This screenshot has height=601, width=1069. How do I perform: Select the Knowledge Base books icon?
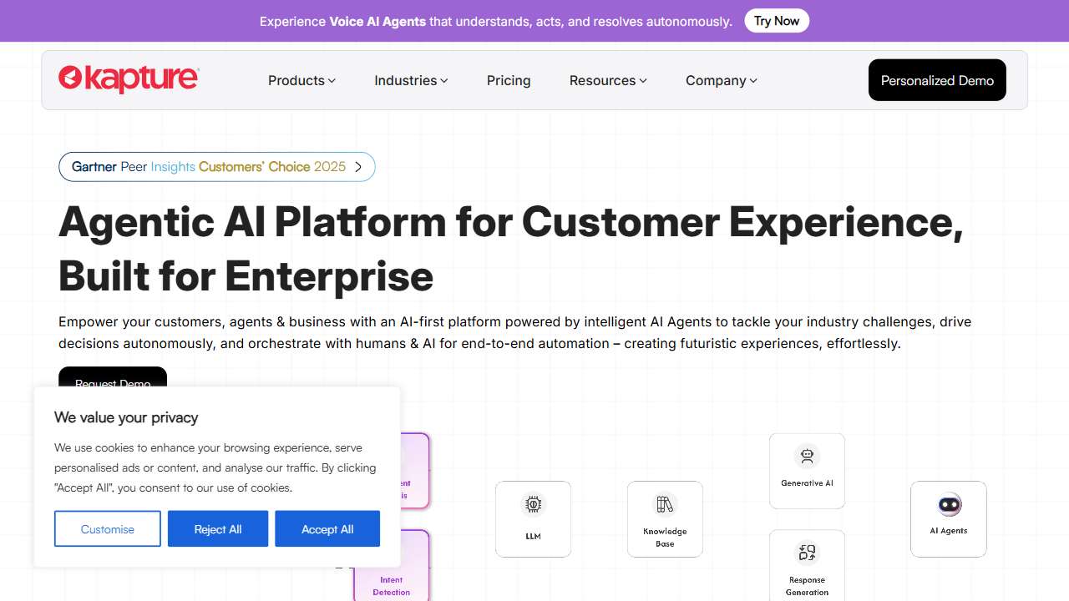[665, 504]
